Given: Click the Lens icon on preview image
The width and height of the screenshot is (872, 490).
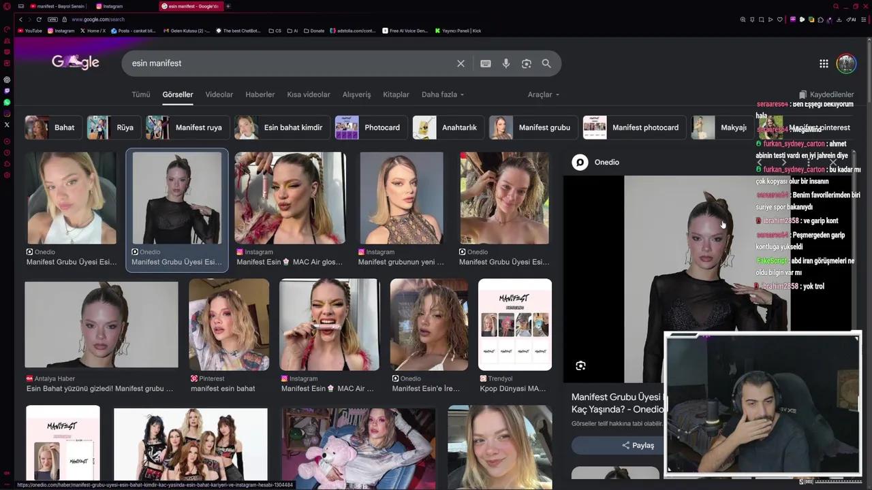Looking at the screenshot, I should [580, 365].
